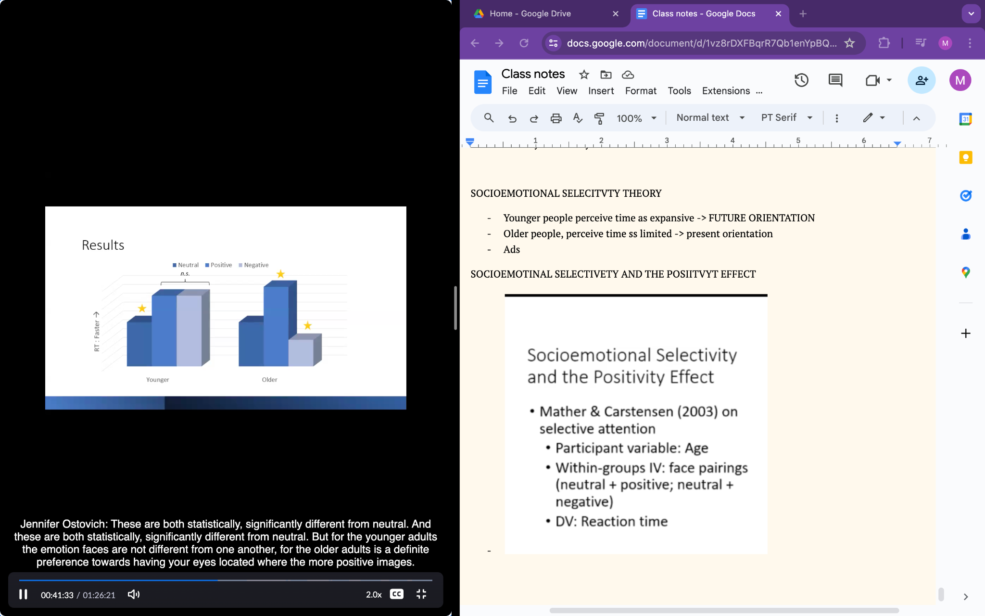The height and width of the screenshot is (616, 985).
Task: Click the paint format roller icon
Action: point(599,118)
